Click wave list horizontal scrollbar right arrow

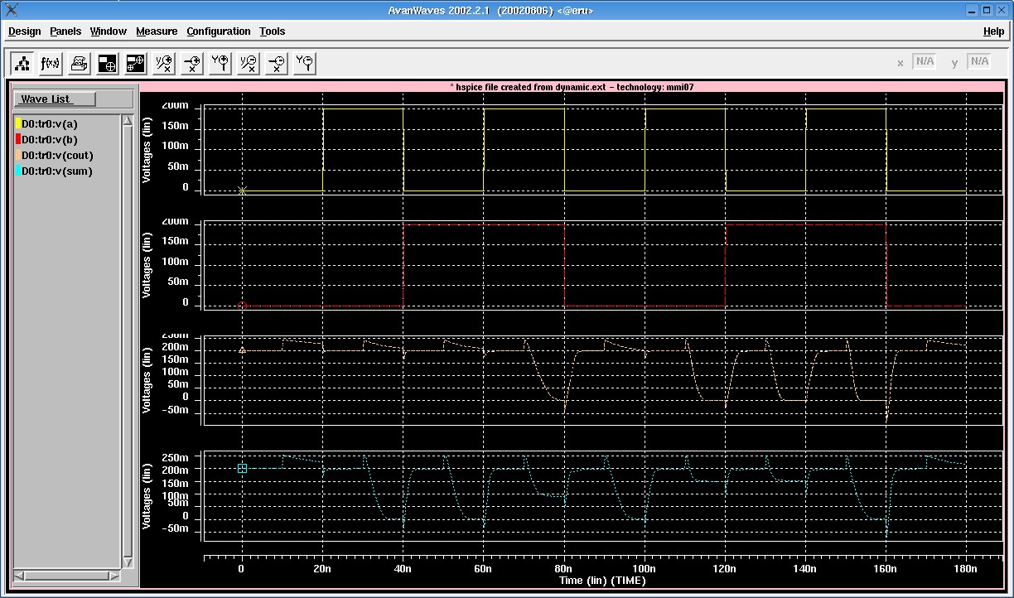click(x=115, y=576)
